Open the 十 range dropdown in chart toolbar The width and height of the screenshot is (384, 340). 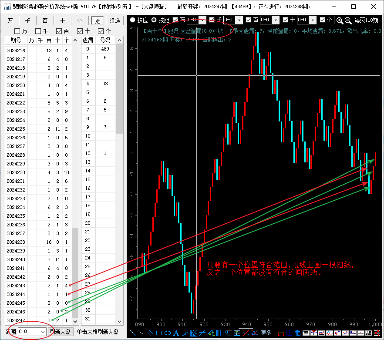(x=313, y=20)
